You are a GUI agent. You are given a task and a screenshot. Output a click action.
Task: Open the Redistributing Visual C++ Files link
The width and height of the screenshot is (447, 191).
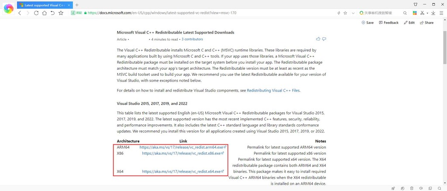tap(273, 91)
